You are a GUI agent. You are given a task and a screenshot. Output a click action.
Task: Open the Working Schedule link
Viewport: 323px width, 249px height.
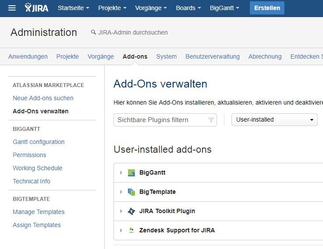point(38,168)
